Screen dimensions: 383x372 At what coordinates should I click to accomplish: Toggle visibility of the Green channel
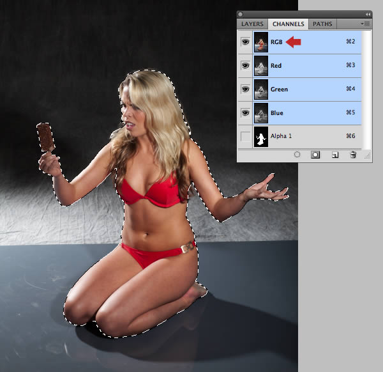point(245,89)
